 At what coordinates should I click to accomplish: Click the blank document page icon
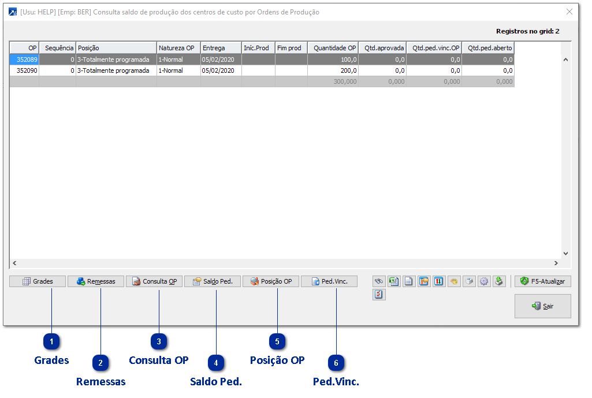(408, 281)
